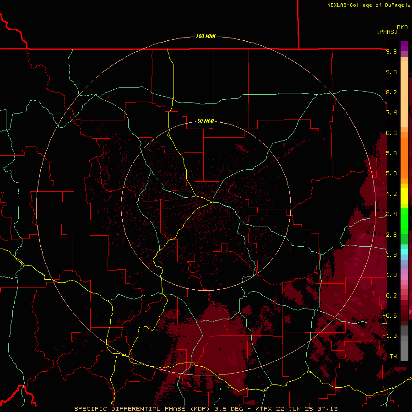The width and height of the screenshot is (412, 412).
Task: Click the 5.8 scale value
Action: coord(391,153)
